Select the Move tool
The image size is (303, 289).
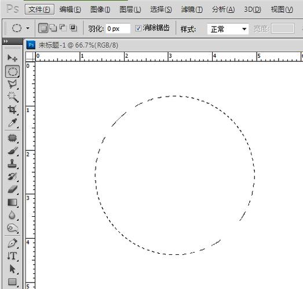[12, 57]
